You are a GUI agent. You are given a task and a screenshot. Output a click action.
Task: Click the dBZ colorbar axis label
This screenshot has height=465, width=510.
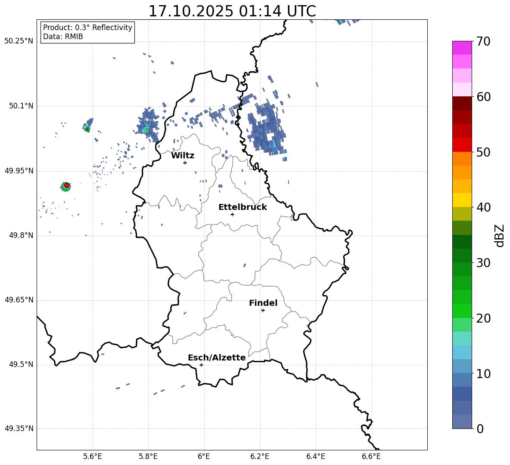click(499, 235)
